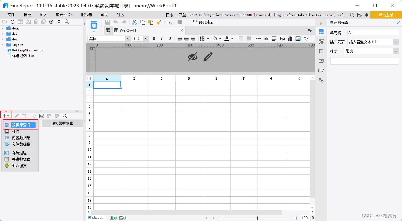Choose 树数据集 from dataset menu
The height and width of the screenshot is (221, 402).
20,166
